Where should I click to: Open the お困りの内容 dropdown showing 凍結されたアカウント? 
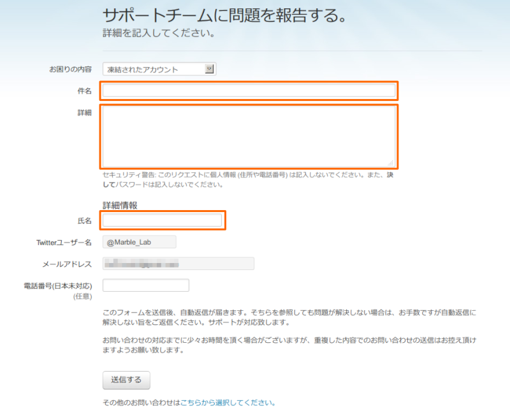coord(154,69)
